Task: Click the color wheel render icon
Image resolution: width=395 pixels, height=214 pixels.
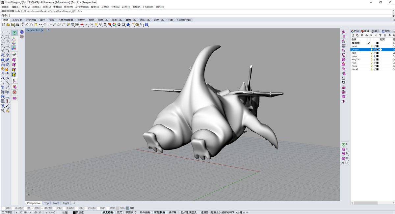Action: click(x=114, y=24)
